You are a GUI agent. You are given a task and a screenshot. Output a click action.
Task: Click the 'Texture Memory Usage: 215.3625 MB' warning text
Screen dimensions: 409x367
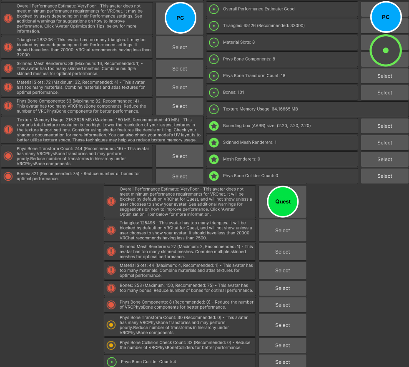pos(109,130)
